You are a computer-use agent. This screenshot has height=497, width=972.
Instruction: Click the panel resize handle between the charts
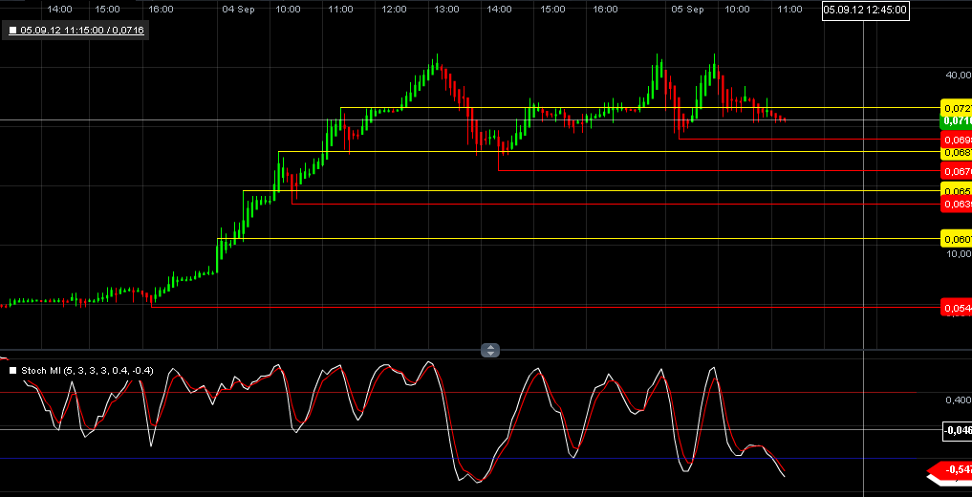tap(489, 351)
